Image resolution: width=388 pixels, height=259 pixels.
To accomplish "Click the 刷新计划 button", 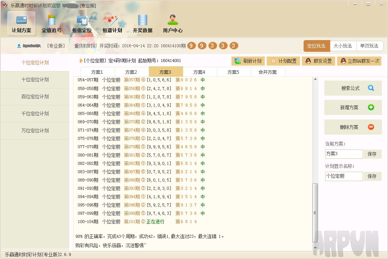I will click(x=248, y=61).
